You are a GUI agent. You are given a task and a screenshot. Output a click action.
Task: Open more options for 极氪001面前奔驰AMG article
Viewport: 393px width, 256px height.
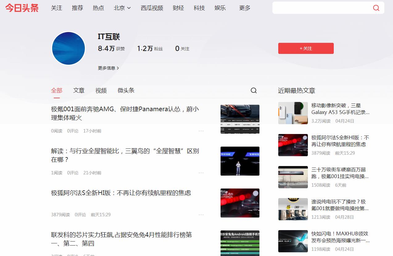(x=201, y=131)
